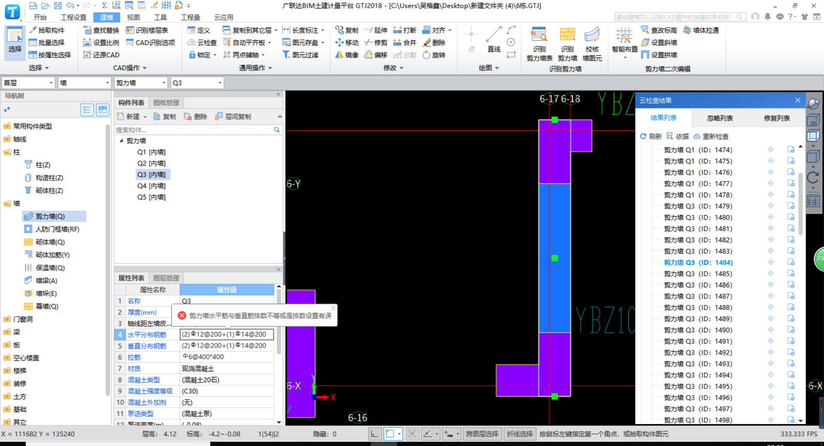Expand the 梁 navigation folder
824x446 pixels.
(6, 332)
